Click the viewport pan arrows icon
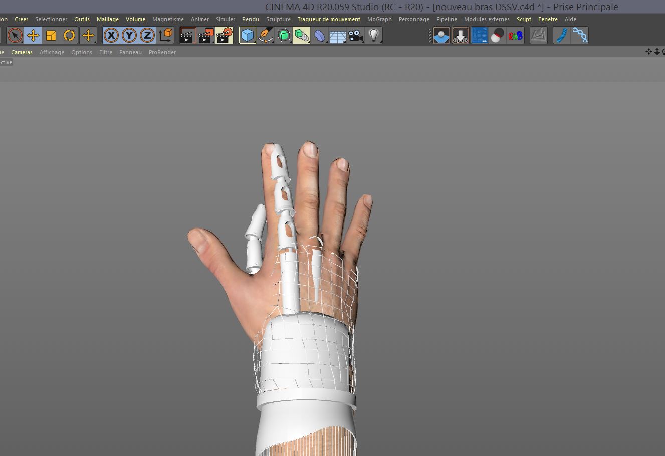The width and height of the screenshot is (665, 456). pos(649,52)
